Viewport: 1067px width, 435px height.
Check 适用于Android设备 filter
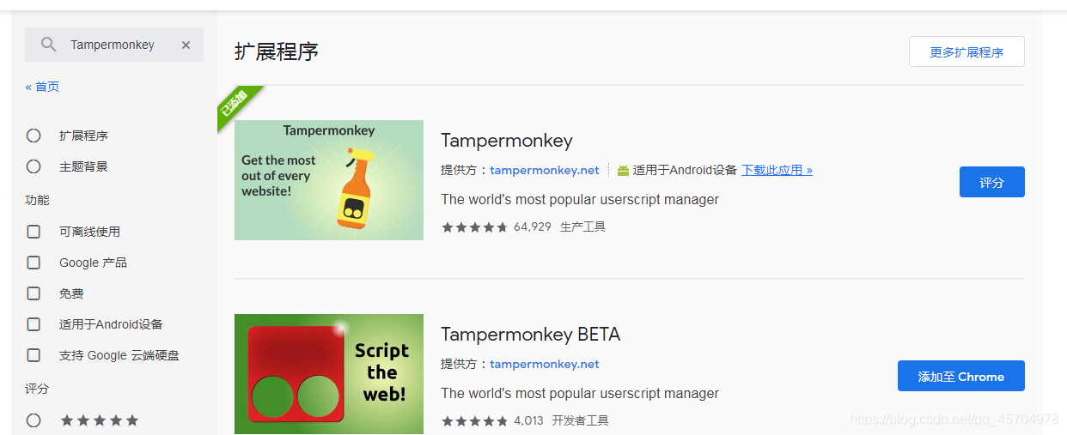[x=34, y=324]
